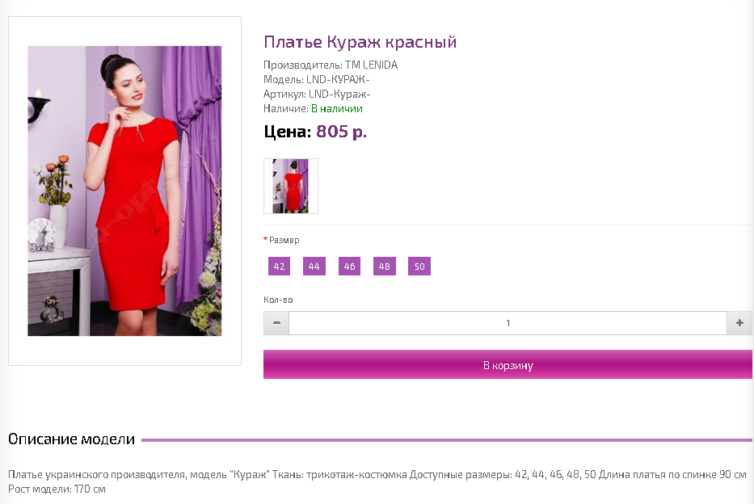Click the Модель LND-КУРАЖ- text
Image resolution: width=754 pixels, height=504 pixels.
tap(317, 79)
